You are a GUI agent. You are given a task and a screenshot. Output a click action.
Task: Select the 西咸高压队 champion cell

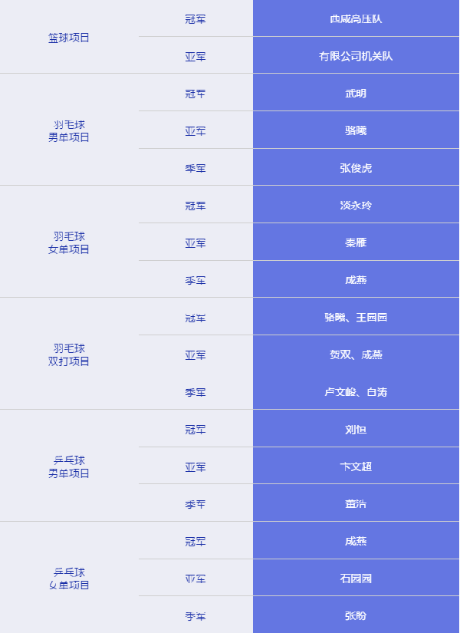pos(356,18)
